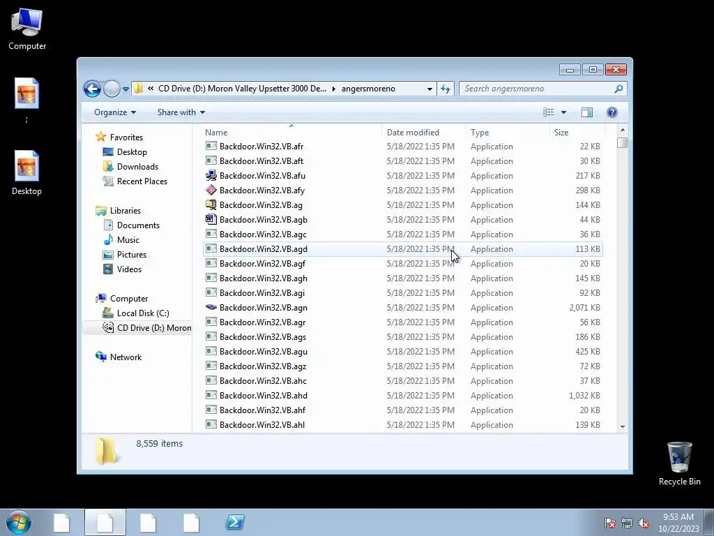Select the Backdoor.Win32.VB.ag file icon
Viewport: 714px width, 536px height.
[211, 204]
